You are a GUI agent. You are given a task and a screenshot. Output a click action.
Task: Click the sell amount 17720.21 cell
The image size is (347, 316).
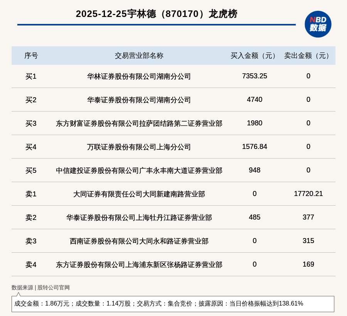[308, 194]
